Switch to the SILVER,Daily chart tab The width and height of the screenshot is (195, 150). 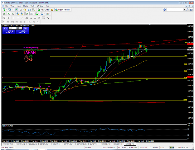click(x=45, y=144)
